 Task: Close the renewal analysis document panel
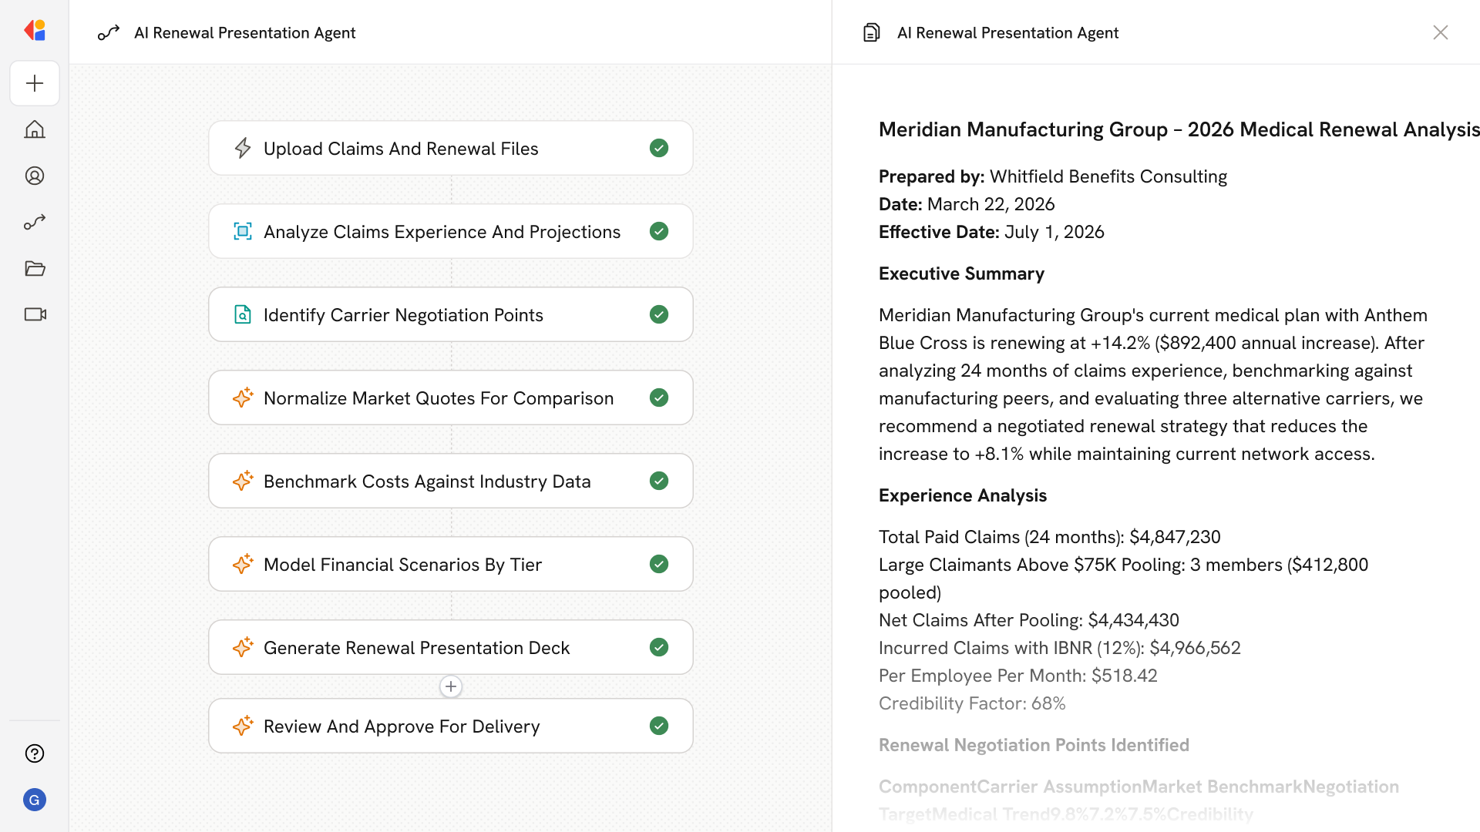(x=1440, y=32)
